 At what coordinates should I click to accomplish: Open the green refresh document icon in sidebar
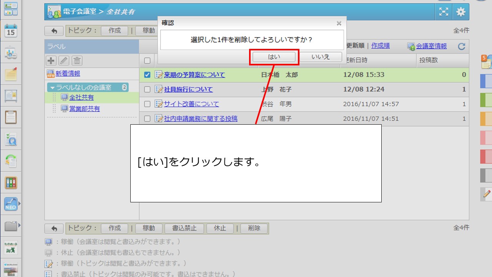(11, 160)
